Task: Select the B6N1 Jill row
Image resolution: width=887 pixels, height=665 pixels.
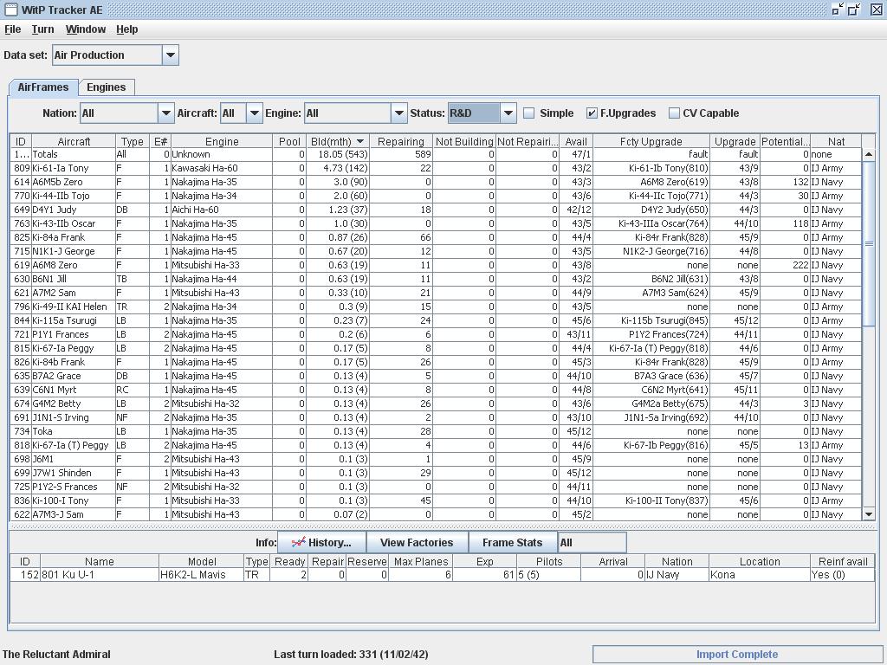Action: click(436, 279)
